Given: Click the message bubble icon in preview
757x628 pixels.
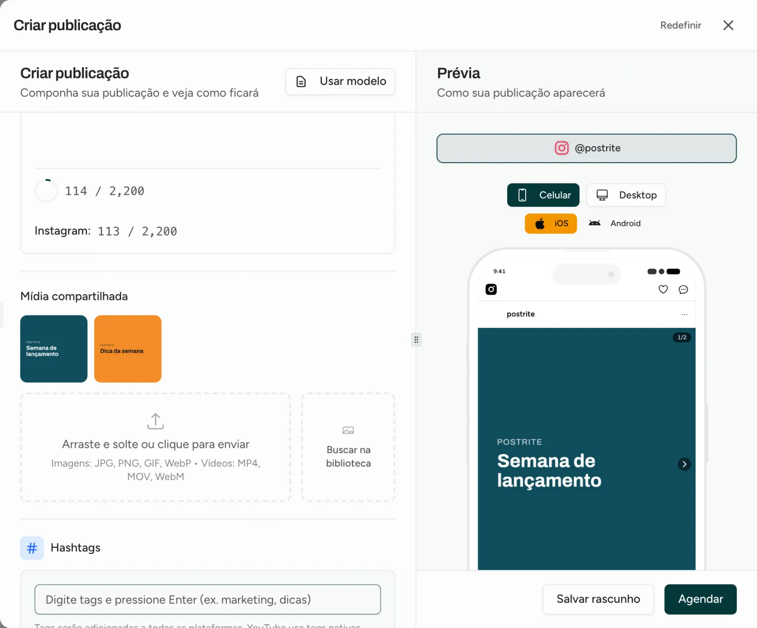Looking at the screenshot, I should 683,289.
